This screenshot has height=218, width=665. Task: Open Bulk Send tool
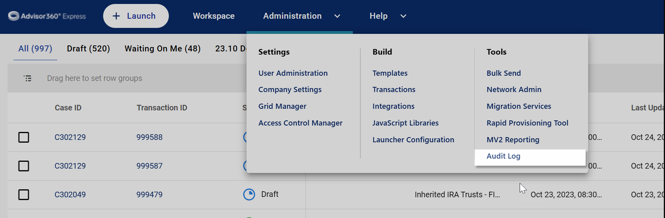(x=504, y=73)
